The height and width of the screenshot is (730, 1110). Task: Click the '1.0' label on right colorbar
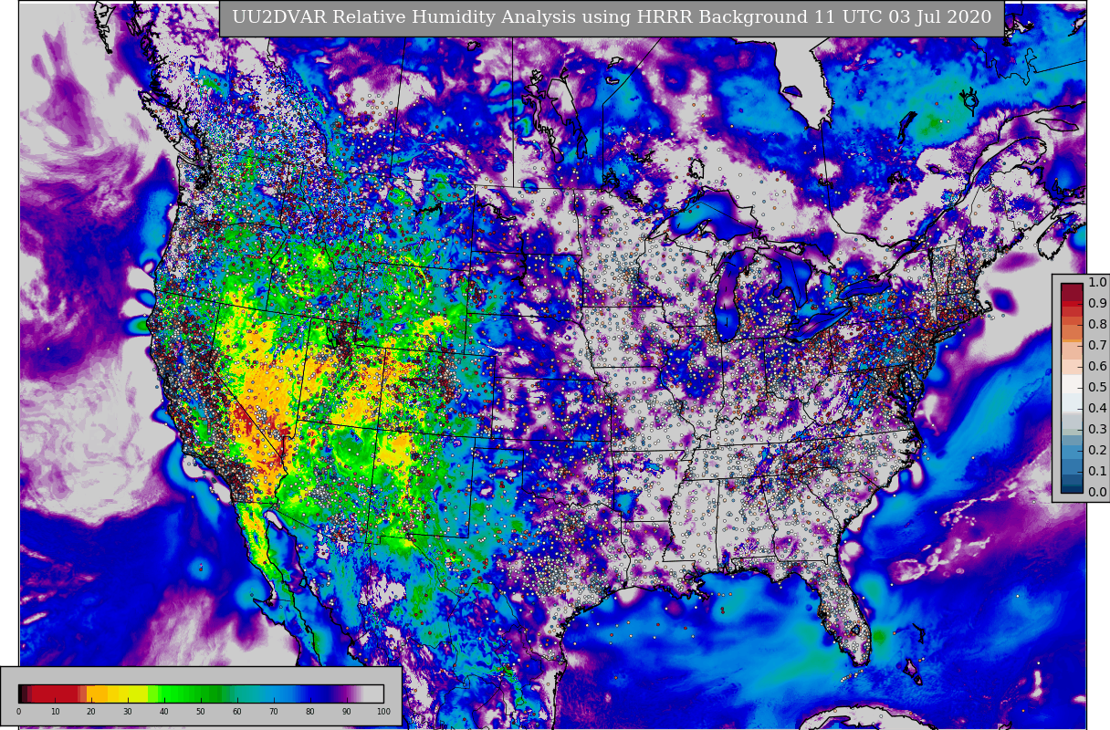click(x=1097, y=282)
